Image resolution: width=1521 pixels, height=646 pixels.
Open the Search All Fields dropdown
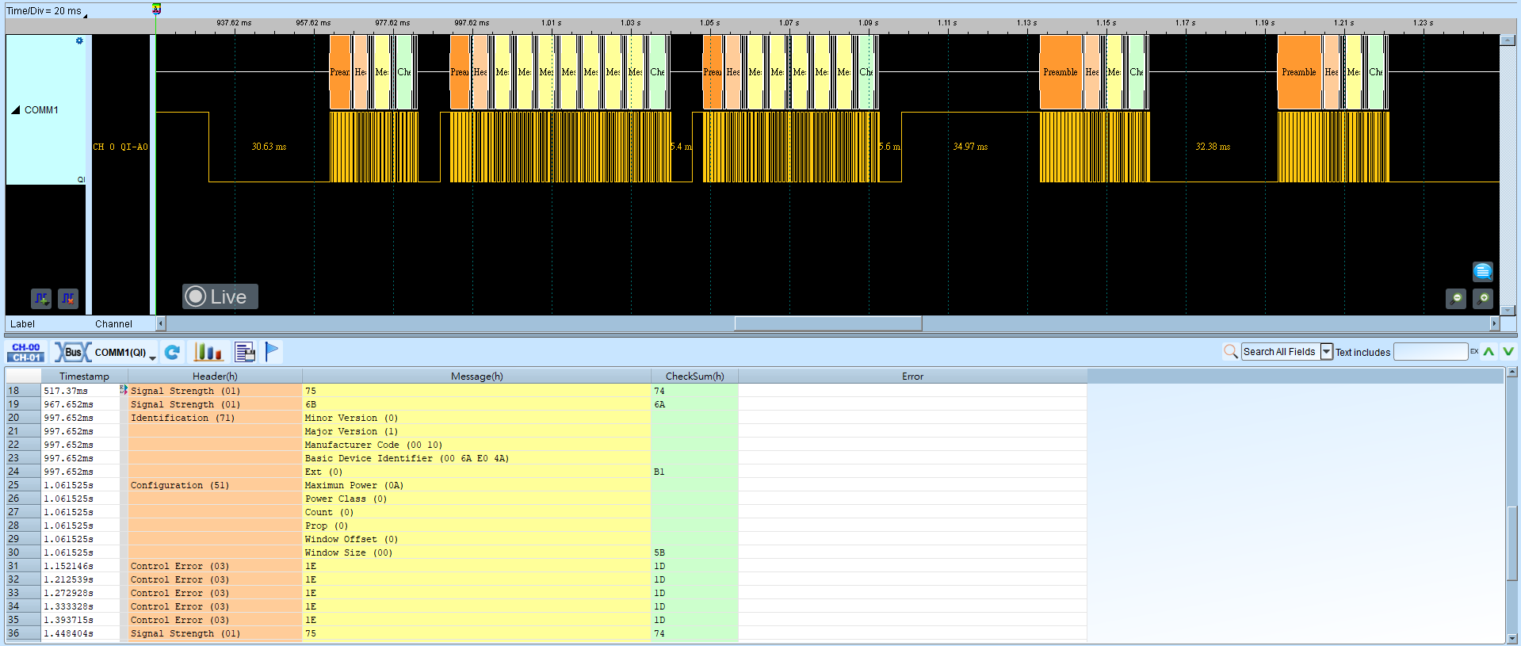click(x=1327, y=352)
